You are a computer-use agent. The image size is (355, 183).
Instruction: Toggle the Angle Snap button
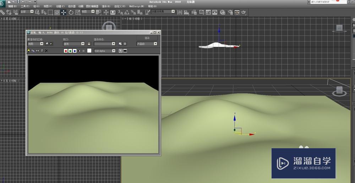[127, 12]
